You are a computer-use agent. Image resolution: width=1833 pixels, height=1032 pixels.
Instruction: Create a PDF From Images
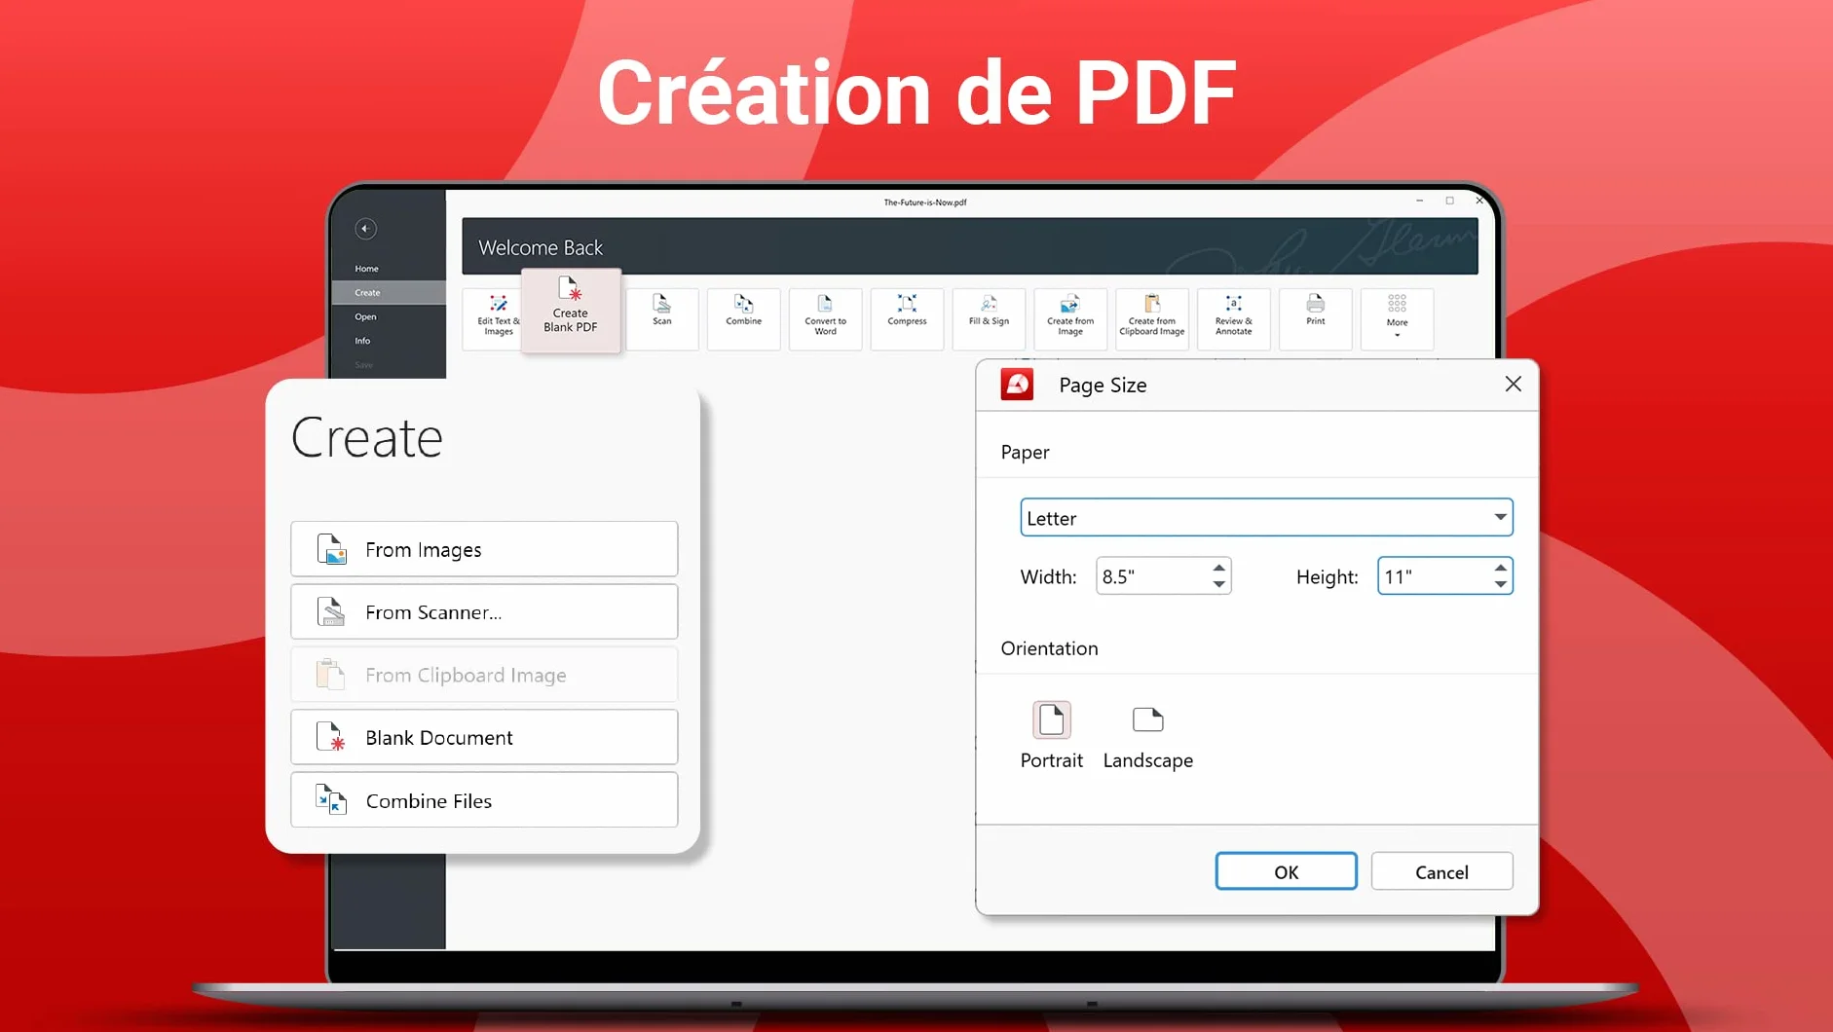(x=484, y=549)
